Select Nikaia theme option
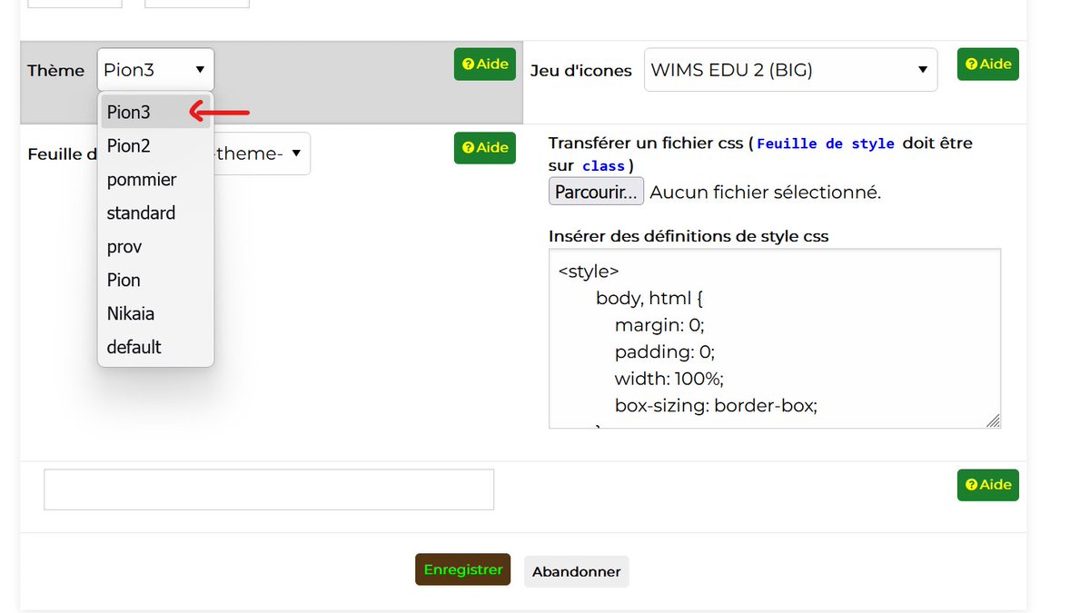This screenshot has width=1090, height=613. [155, 314]
